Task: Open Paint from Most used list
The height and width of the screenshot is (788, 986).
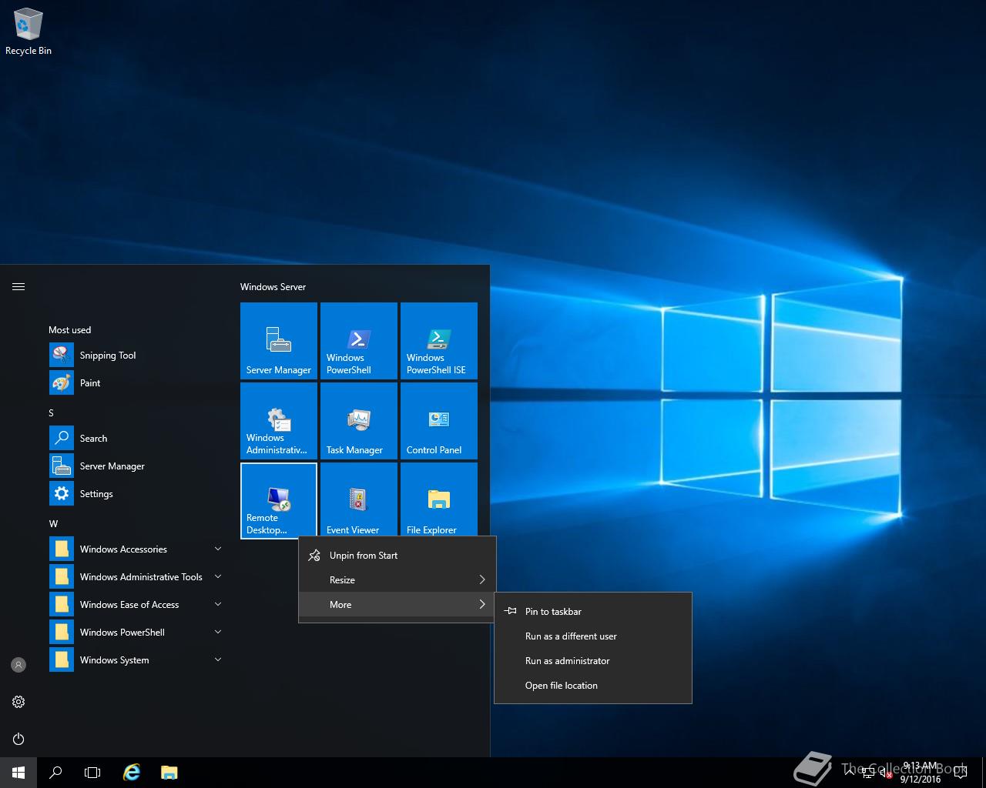Action: coord(136,382)
